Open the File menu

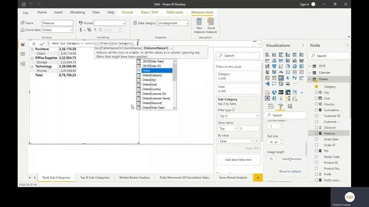25,13
